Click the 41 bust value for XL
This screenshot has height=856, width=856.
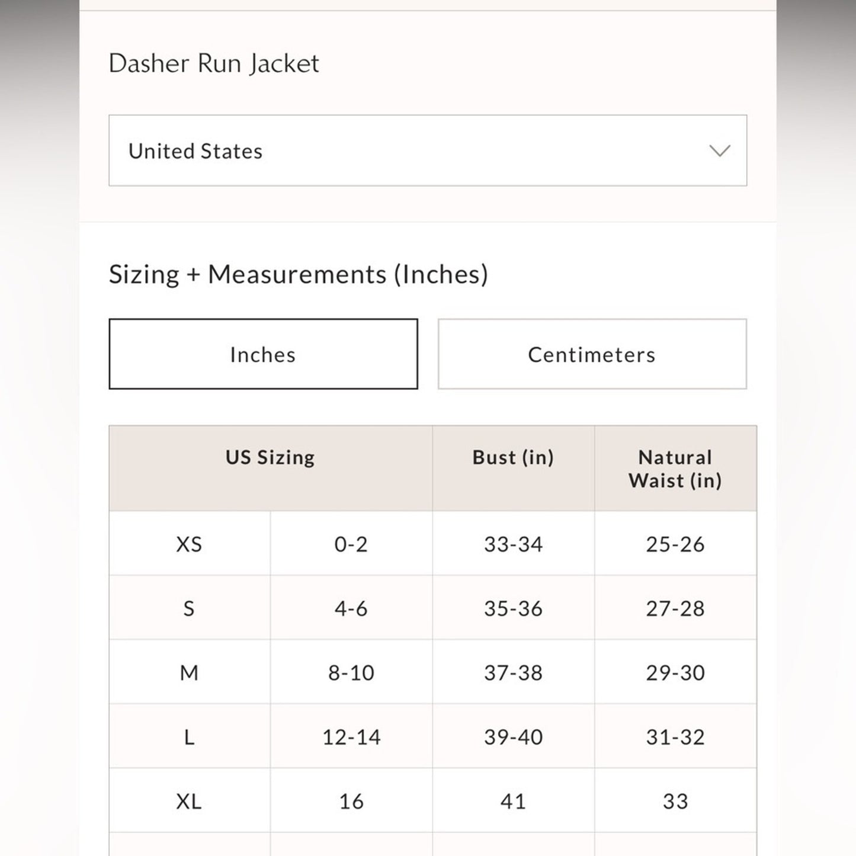(x=513, y=801)
